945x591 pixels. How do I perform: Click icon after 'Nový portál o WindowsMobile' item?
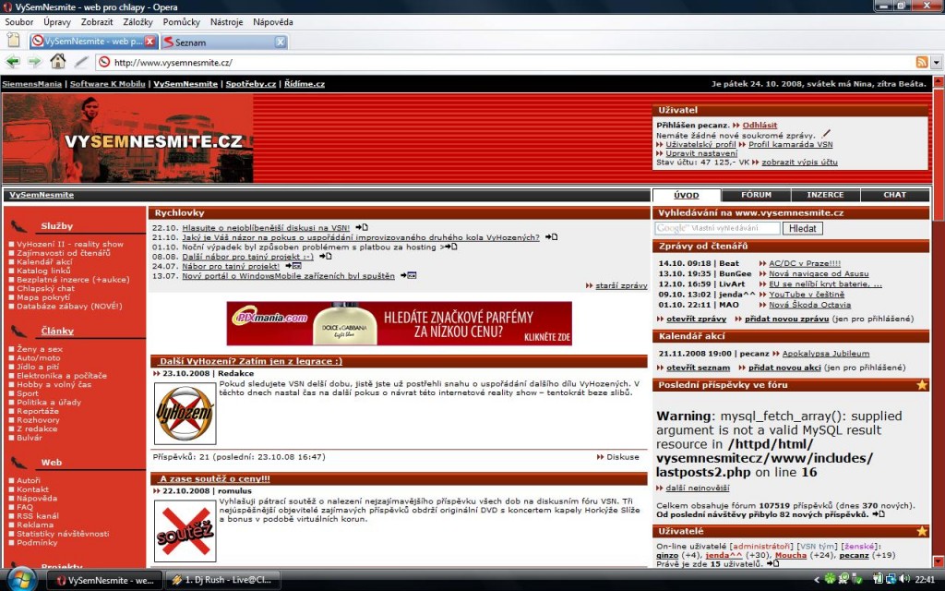tap(408, 275)
